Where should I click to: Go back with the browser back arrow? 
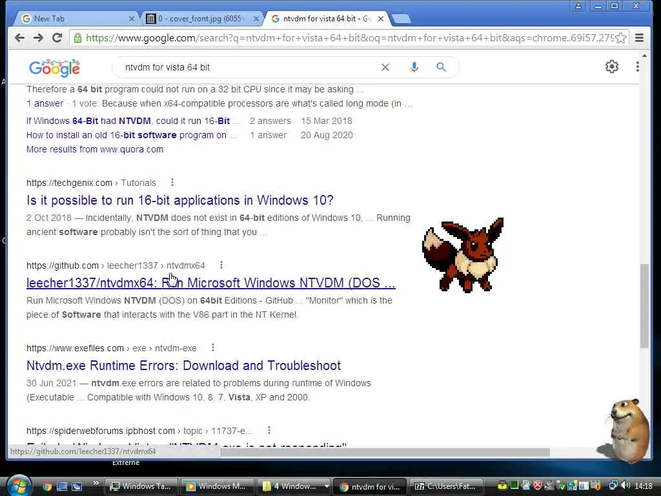coord(19,38)
